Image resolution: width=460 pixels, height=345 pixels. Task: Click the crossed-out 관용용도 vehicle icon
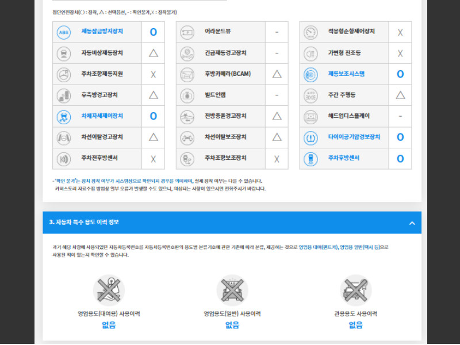click(356, 290)
